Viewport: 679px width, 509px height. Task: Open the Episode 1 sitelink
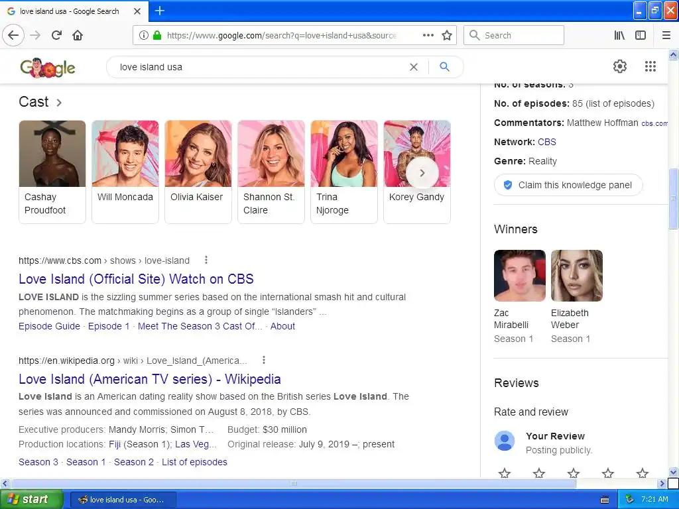tap(109, 326)
